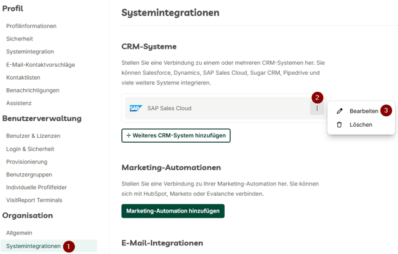Image resolution: width=398 pixels, height=254 pixels.
Task: Click Marketing-Automation hinzufügen button
Action: coord(173,211)
